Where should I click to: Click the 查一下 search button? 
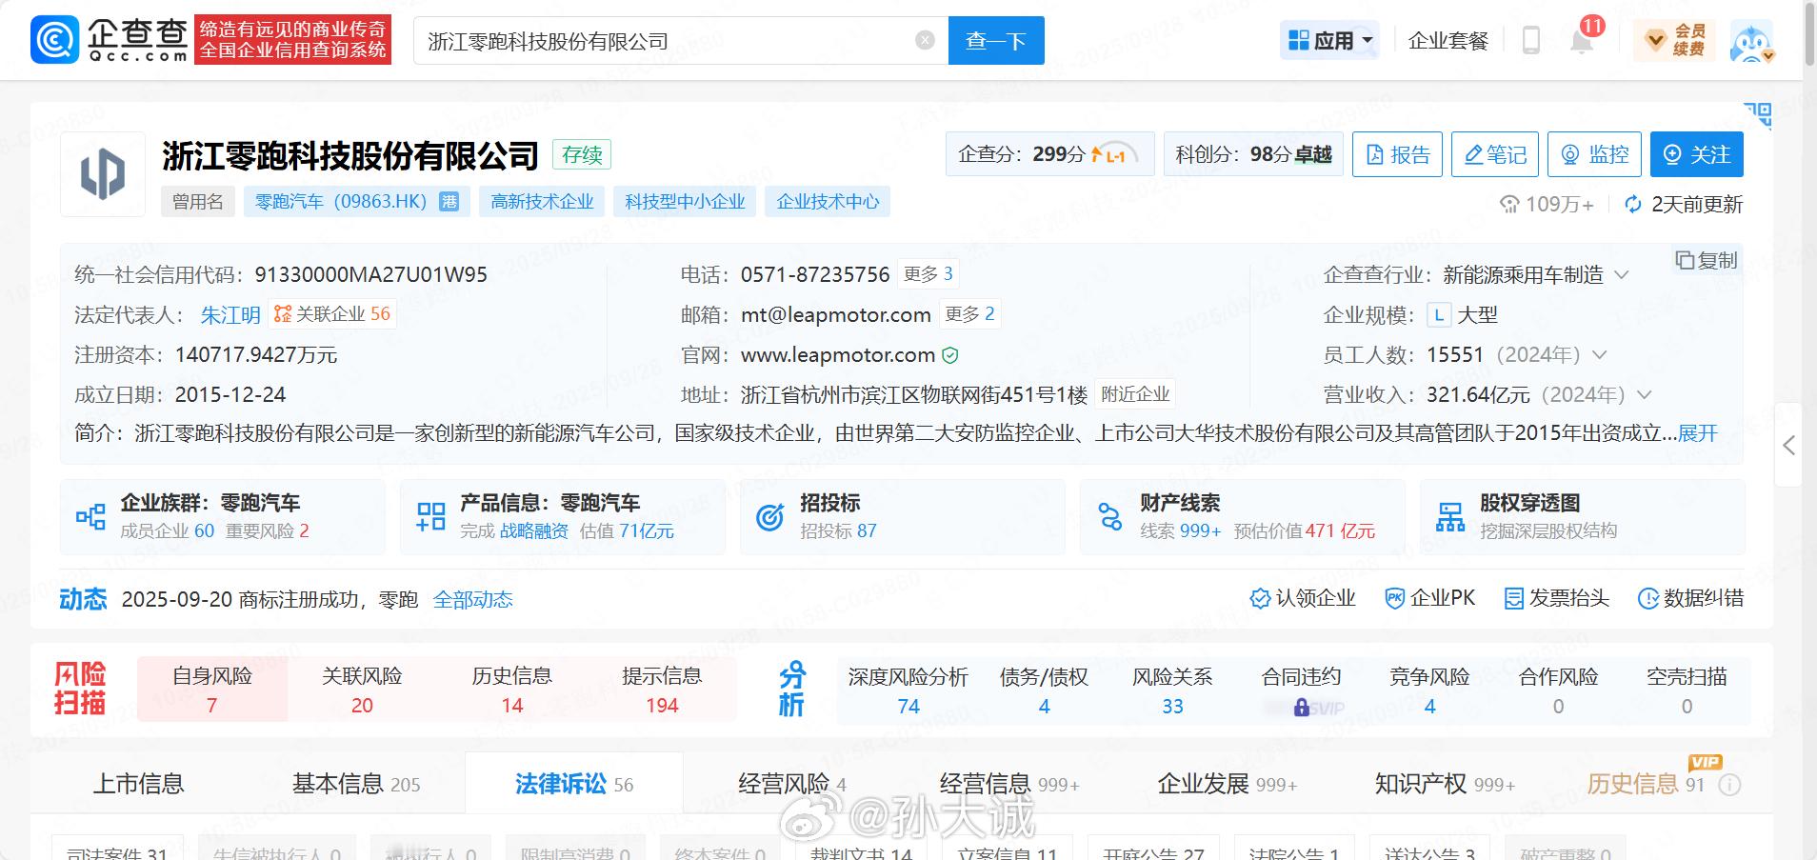996,40
